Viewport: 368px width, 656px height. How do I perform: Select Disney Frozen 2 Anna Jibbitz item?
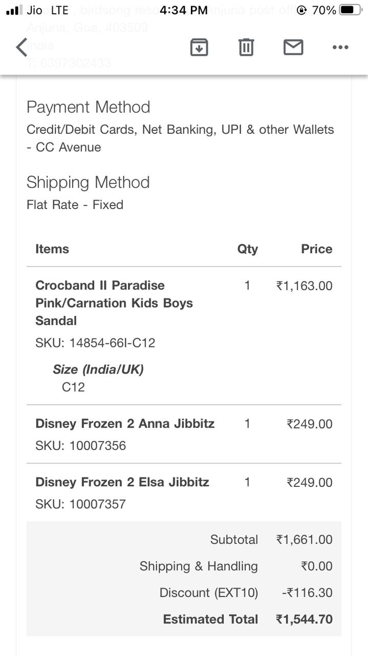click(x=125, y=424)
